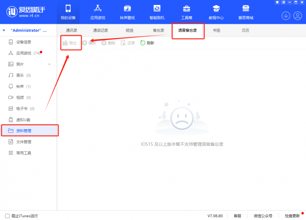
Task: Click the 导出 export toolbar button
Action: click(x=70, y=43)
